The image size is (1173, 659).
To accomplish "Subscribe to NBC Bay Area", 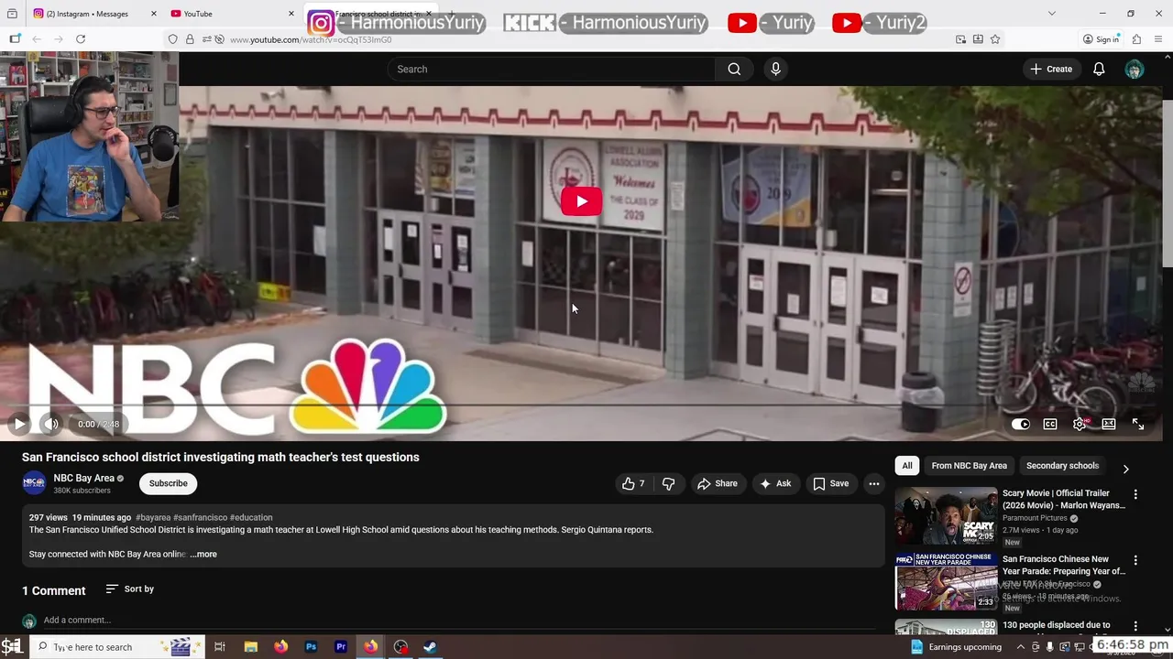I will 169,483.
